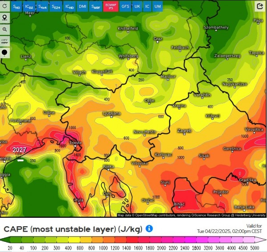Switch to the SEZ4 model tab

[56, 7]
